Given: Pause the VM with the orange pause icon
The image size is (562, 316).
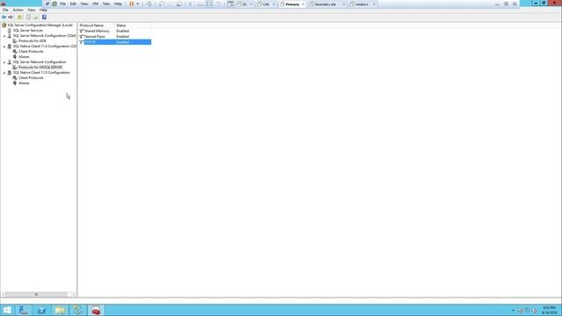Looking at the screenshot, I should 132,4.
